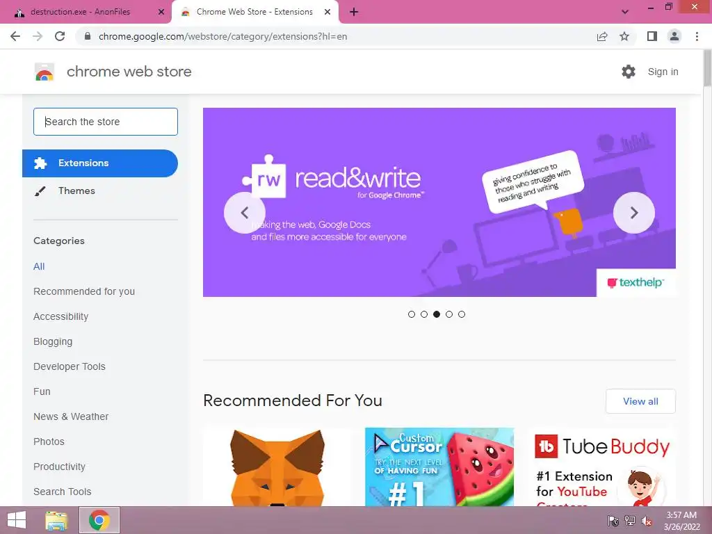Click View all recommended extensions
The height and width of the screenshot is (534, 712).
[x=640, y=401]
